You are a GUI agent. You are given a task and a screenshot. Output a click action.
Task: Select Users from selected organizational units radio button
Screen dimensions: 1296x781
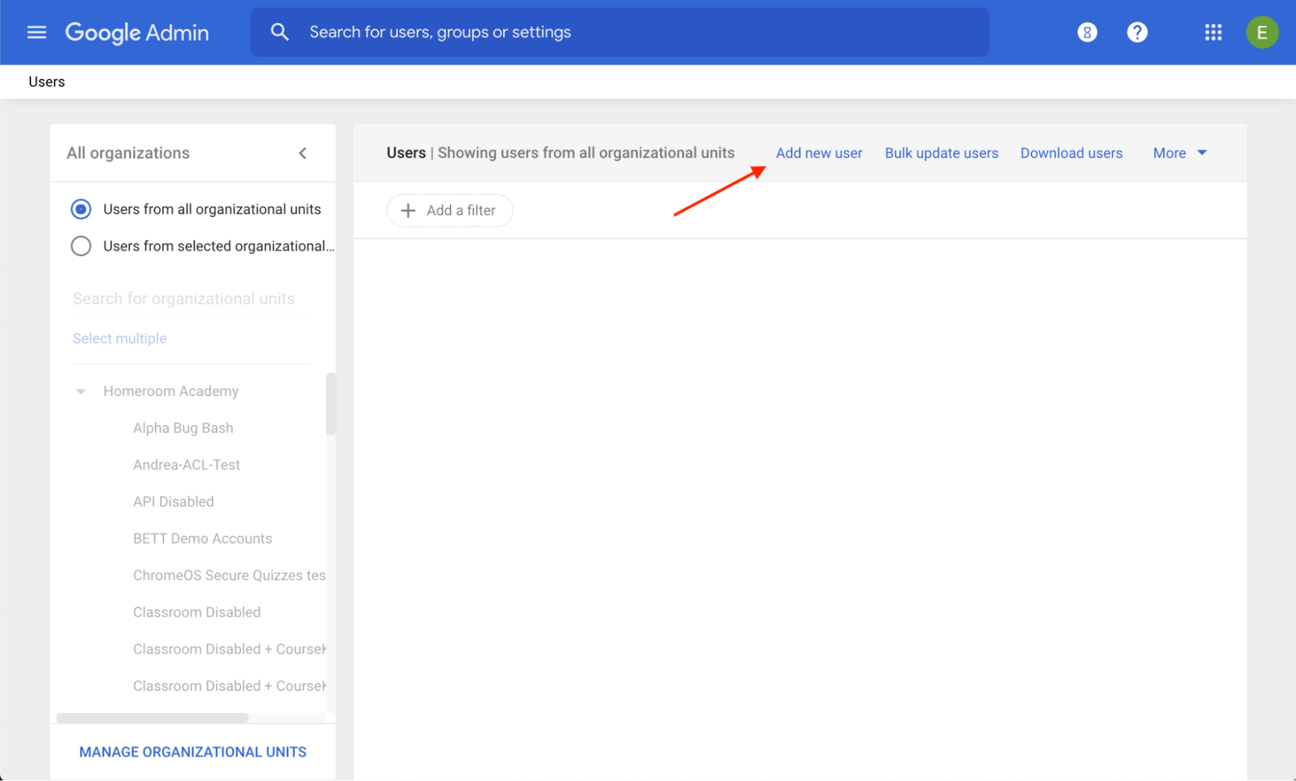82,245
